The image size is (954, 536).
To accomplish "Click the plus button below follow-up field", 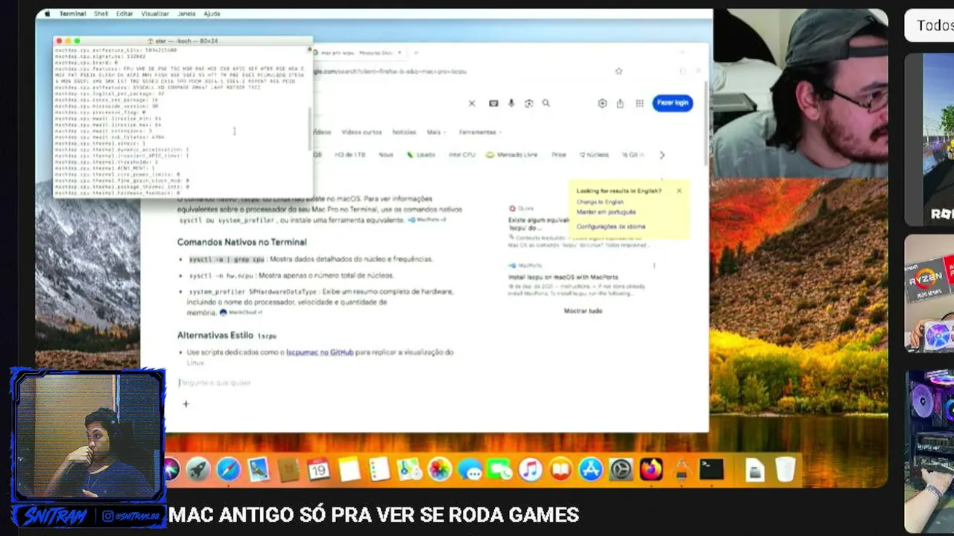I will (x=186, y=404).
